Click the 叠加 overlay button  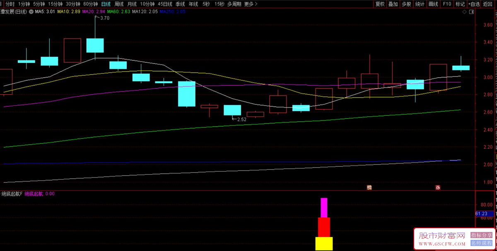coord(393,4)
